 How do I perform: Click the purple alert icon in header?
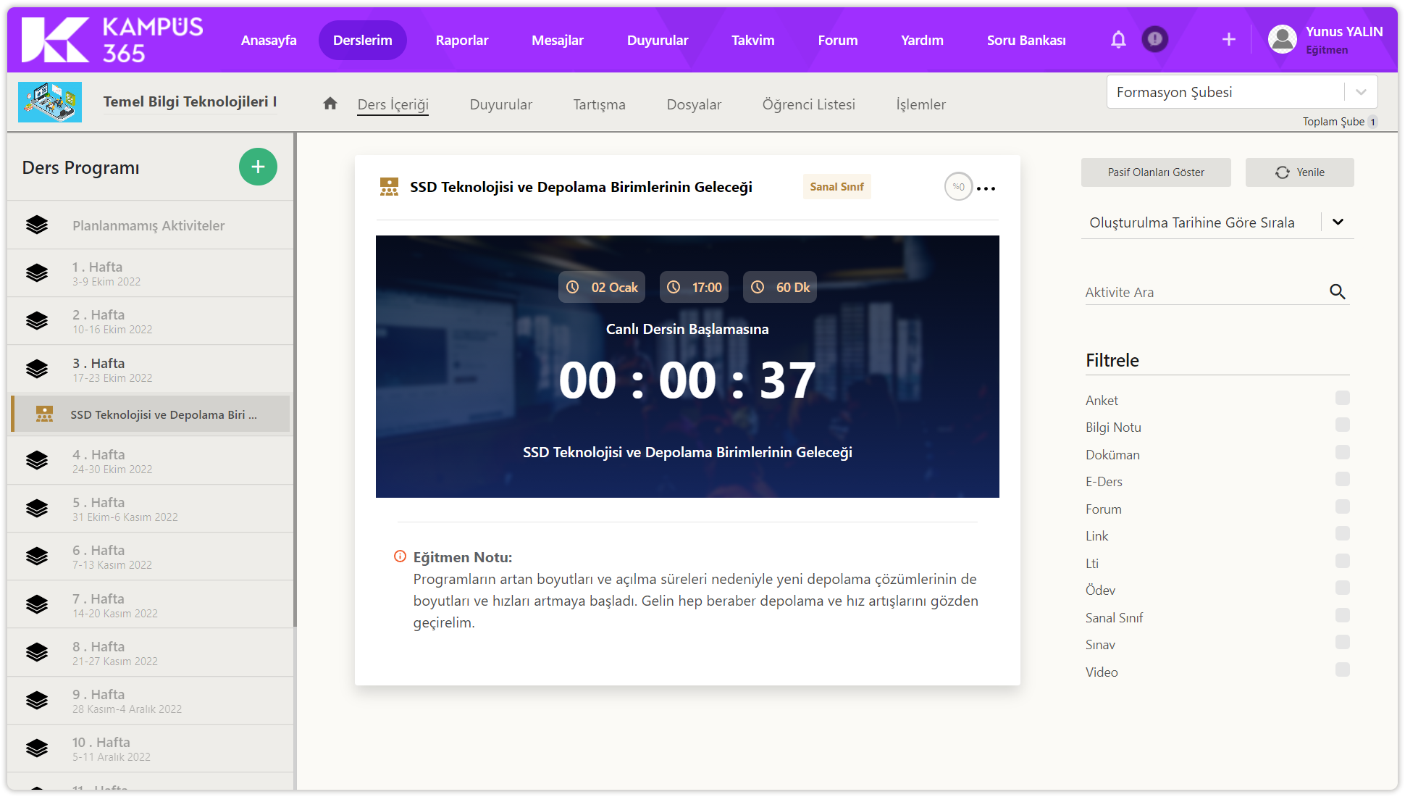[x=1155, y=39]
